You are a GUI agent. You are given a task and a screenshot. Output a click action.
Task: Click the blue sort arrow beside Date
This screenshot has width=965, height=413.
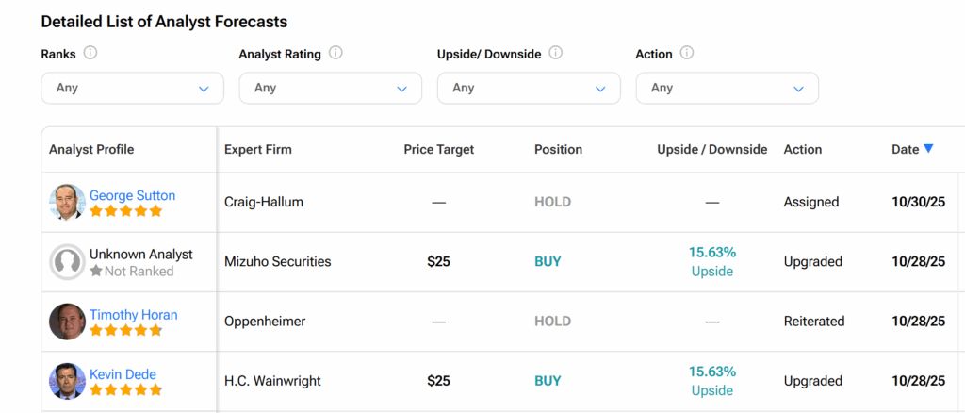[928, 149]
